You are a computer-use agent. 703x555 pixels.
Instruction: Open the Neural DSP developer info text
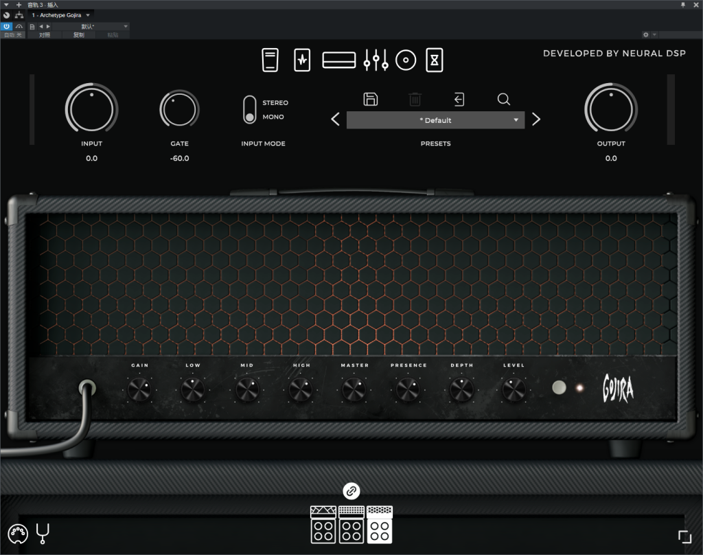(614, 54)
